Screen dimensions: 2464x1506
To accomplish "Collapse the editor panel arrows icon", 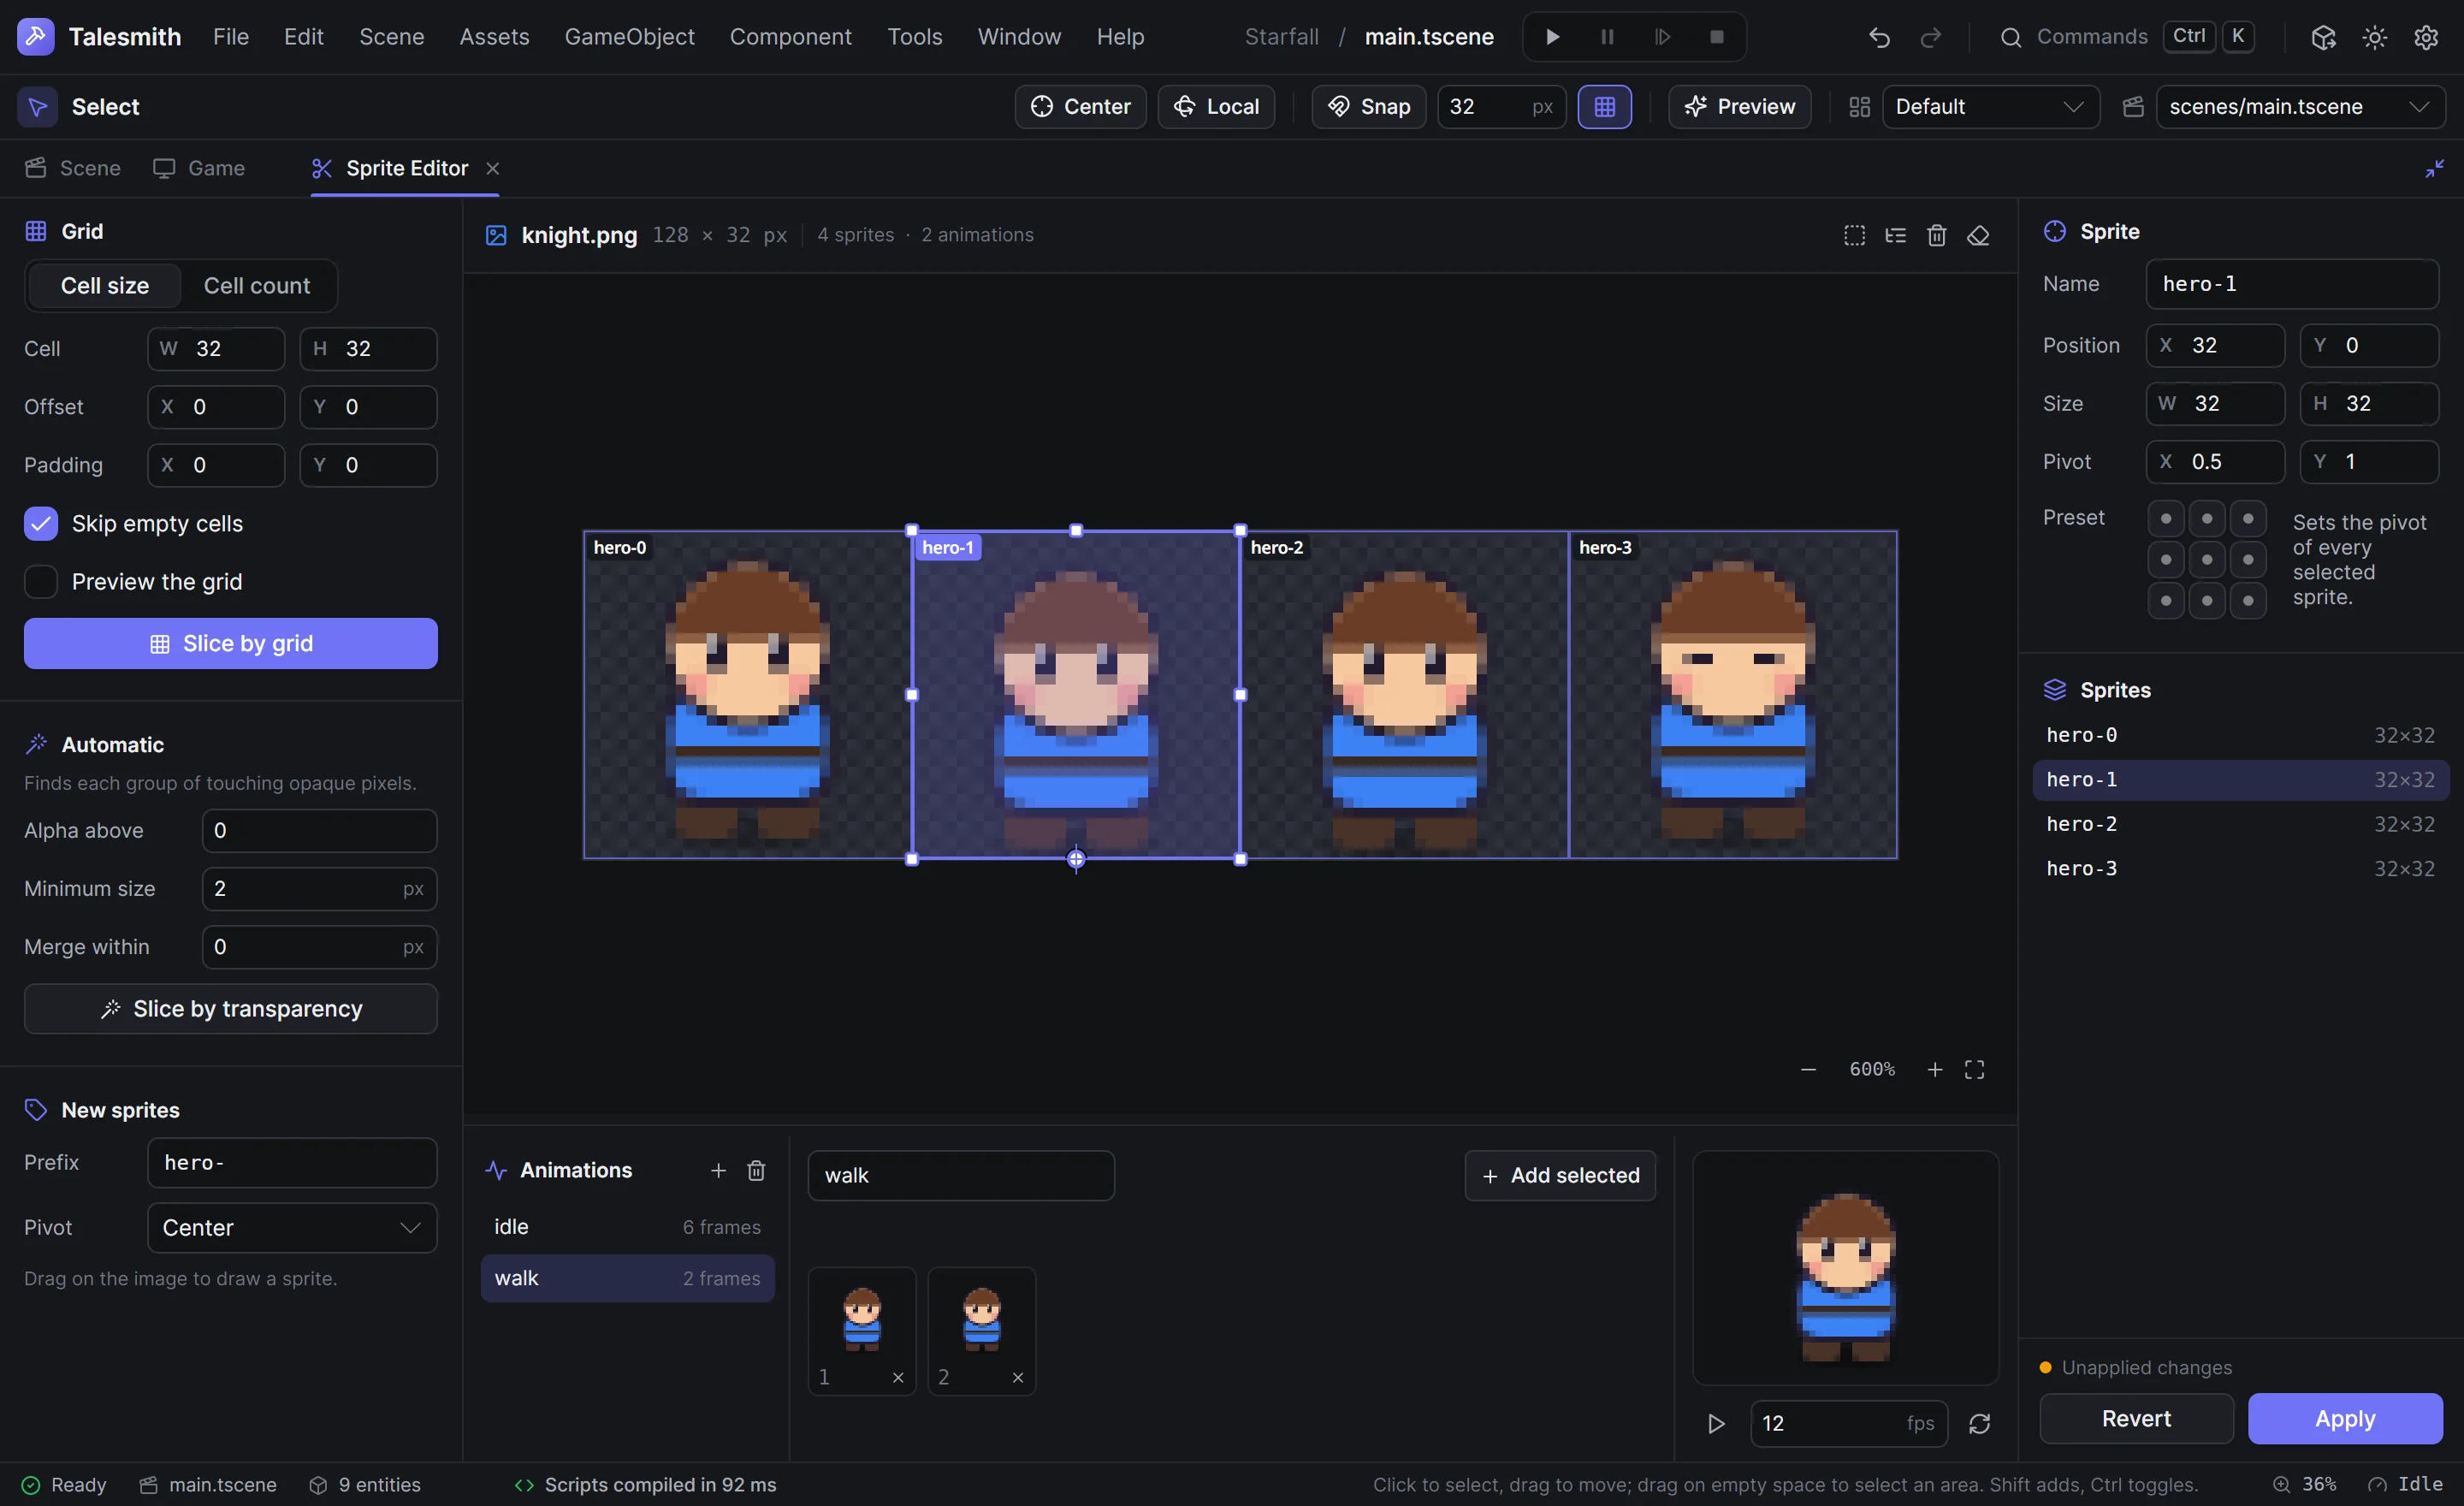I will pyautogui.click(x=2435, y=168).
